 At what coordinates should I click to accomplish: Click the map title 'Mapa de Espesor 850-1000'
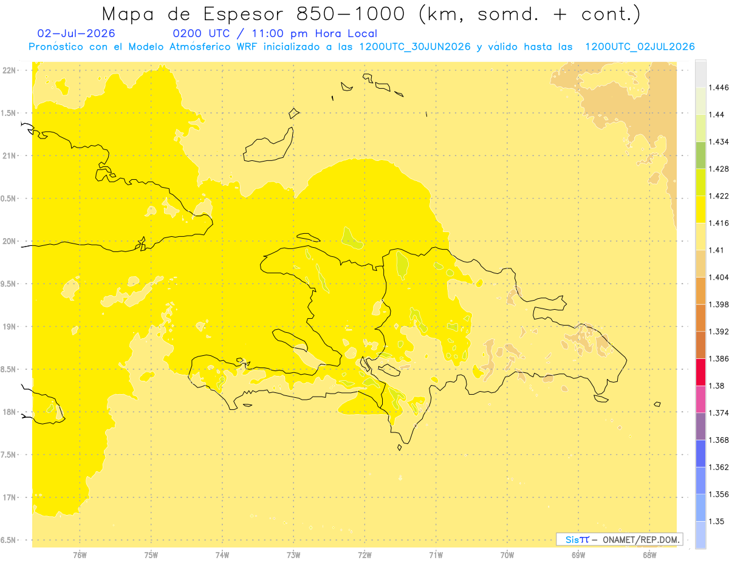pos(257,13)
